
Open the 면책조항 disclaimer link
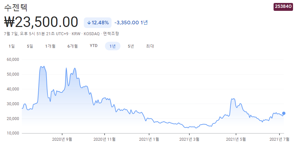tap(111, 34)
